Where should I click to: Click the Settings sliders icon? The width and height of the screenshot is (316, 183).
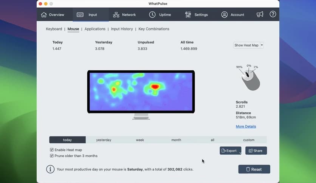tap(188, 15)
